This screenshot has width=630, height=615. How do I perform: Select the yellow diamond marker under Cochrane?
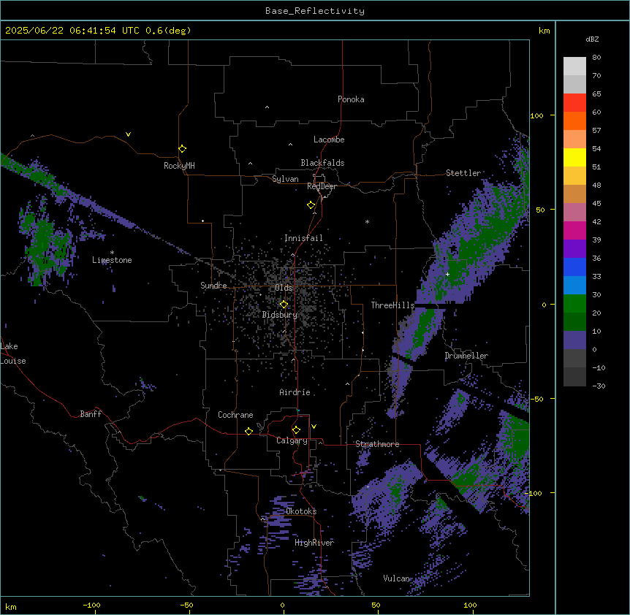tap(248, 431)
